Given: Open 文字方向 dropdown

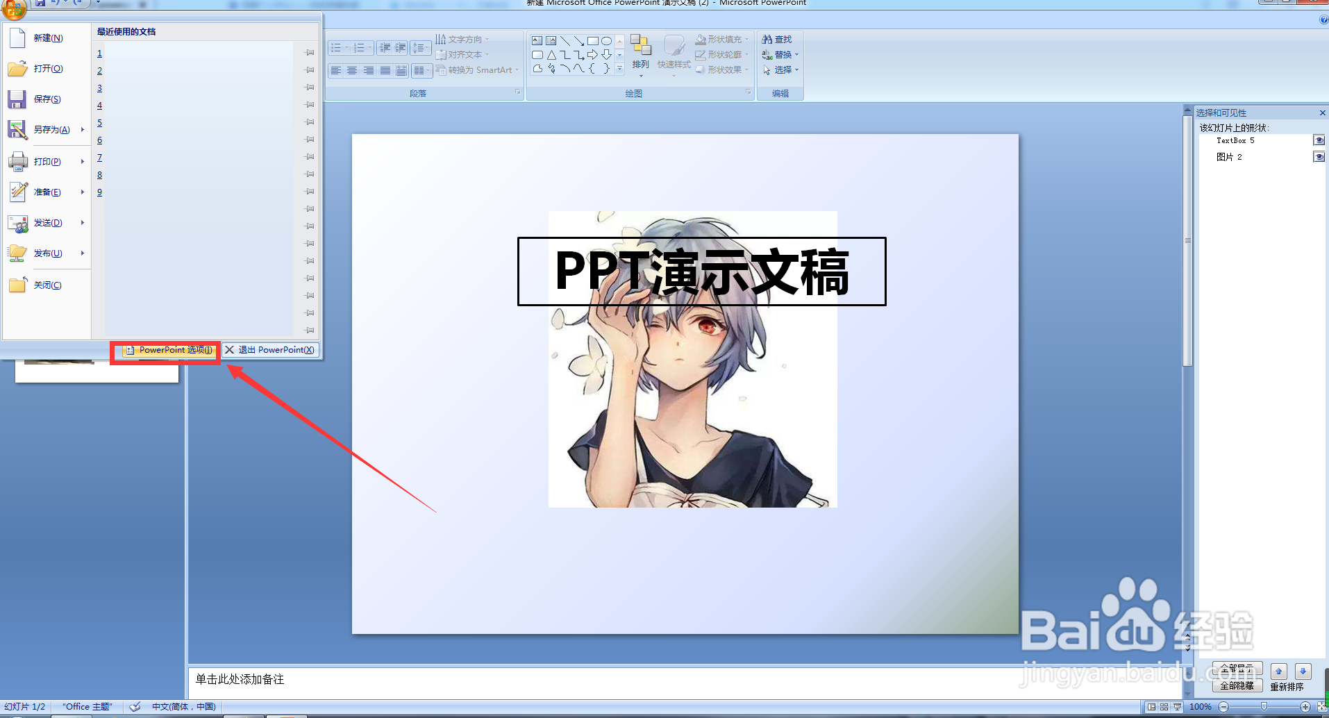Looking at the screenshot, I should (x=462, y=40).
